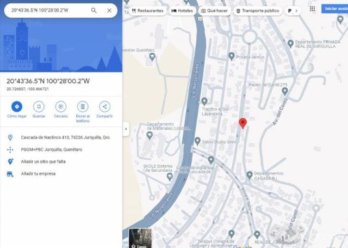
Task: Click the red location pin marker
Action: click(243, 123)
